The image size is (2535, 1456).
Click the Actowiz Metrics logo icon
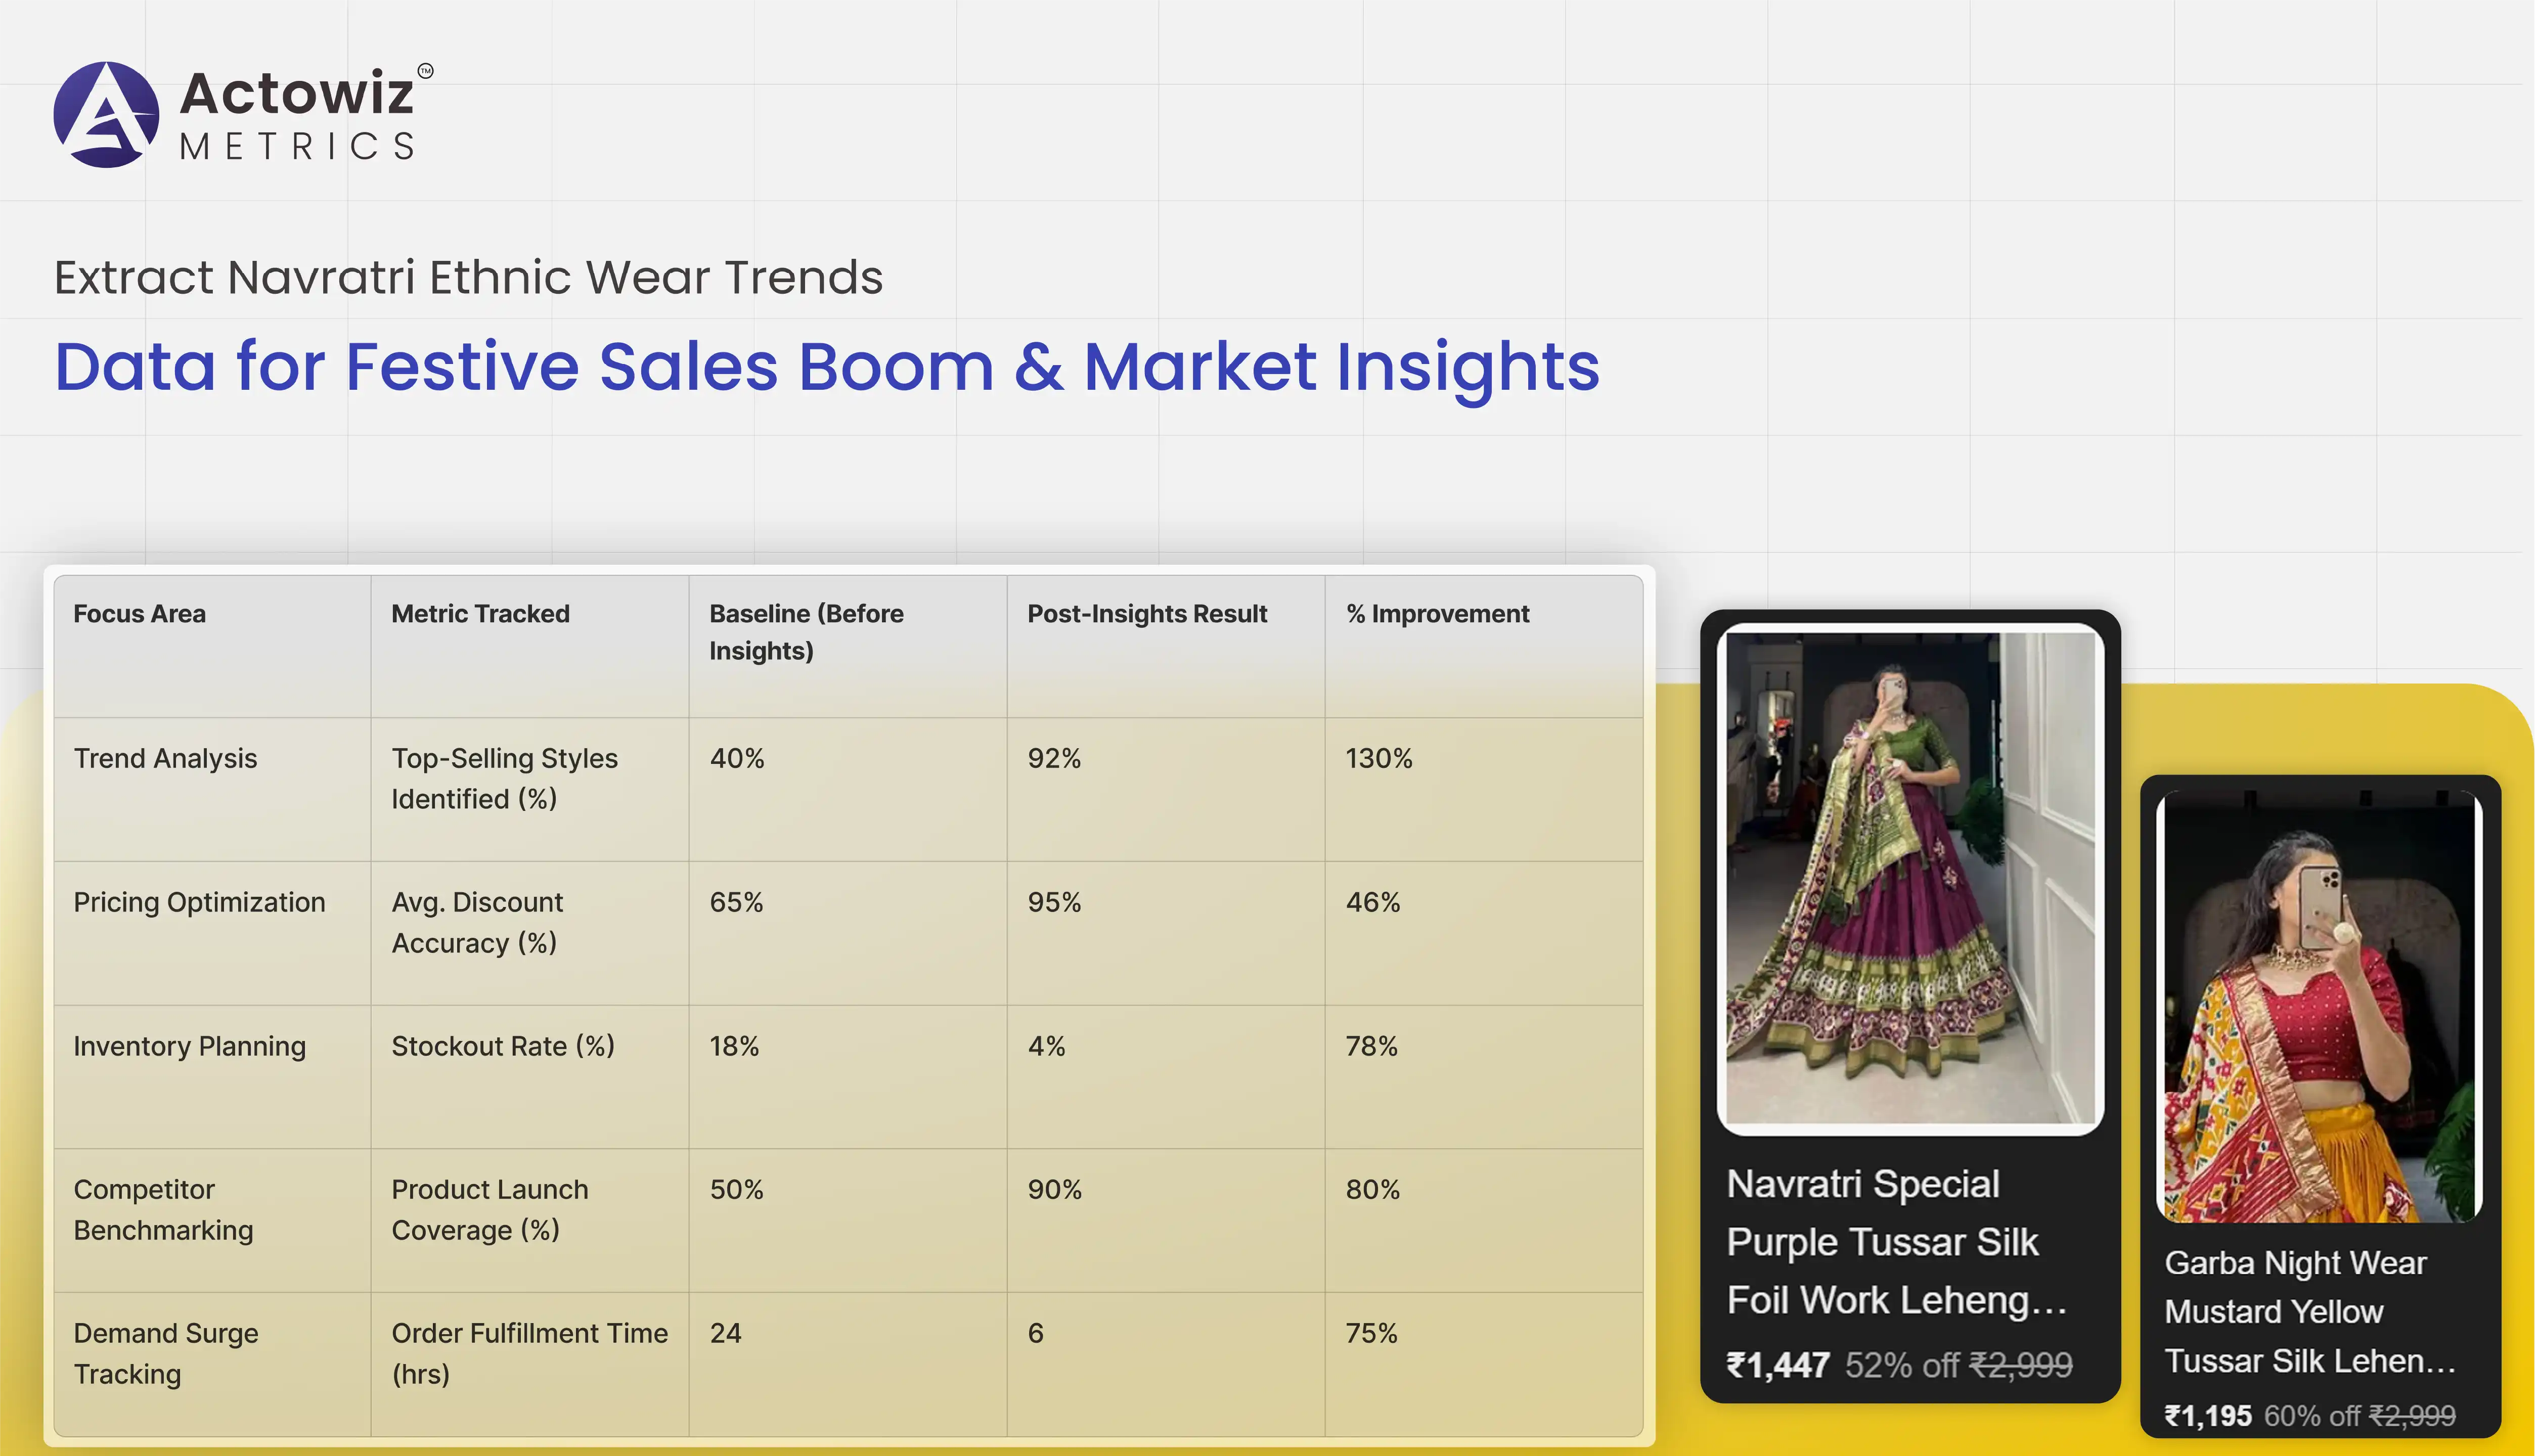pos(106,115)
